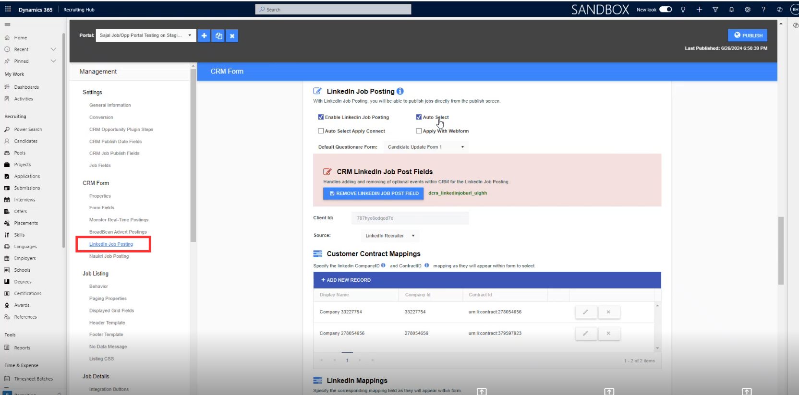Click ADD NEW RECORD button
This screenshot has width=799, height=395.
point(346,280)
